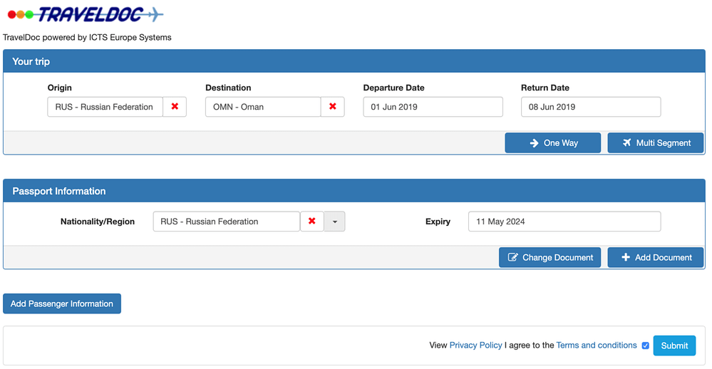Open the Return Date field
Viewport: 712px width, 369px height.
point(590,107)
